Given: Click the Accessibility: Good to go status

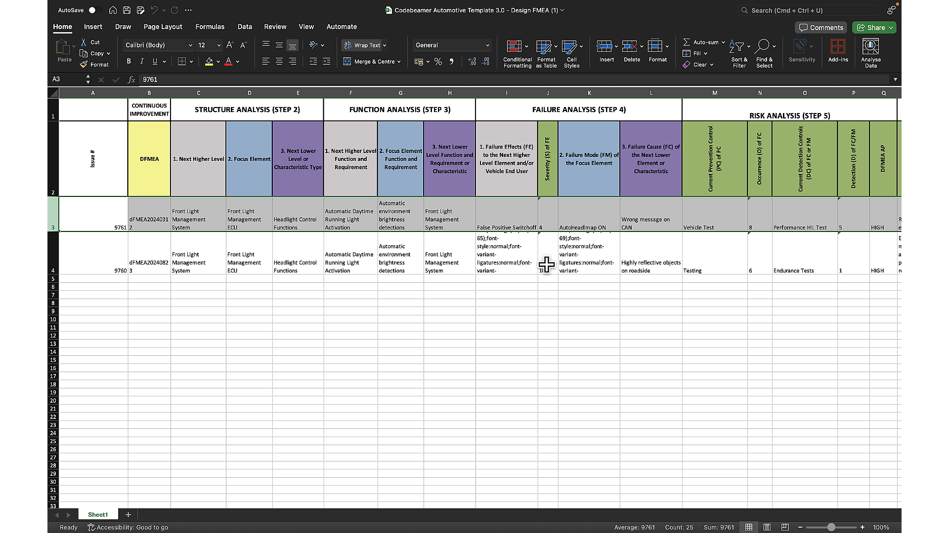Looking at the screenshot, I should point(128,527).
